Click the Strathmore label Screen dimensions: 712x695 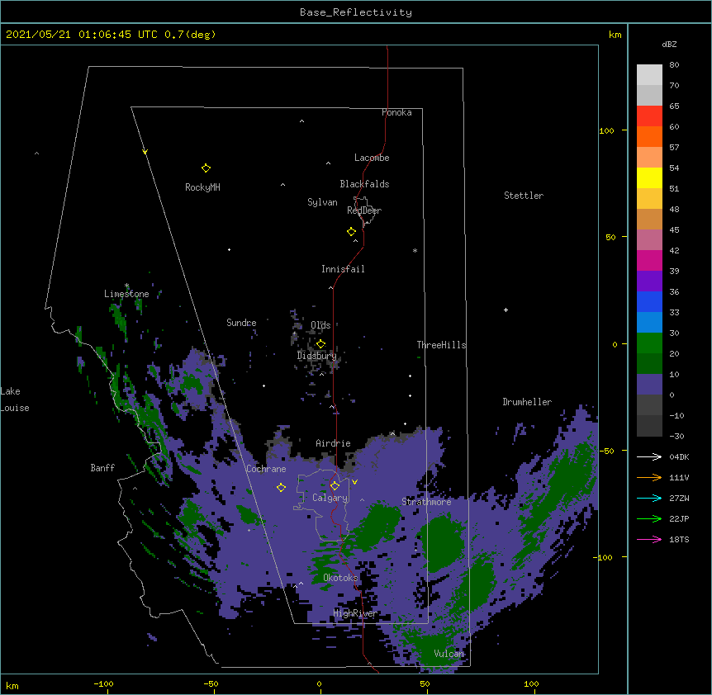click(x=426, y=502)
